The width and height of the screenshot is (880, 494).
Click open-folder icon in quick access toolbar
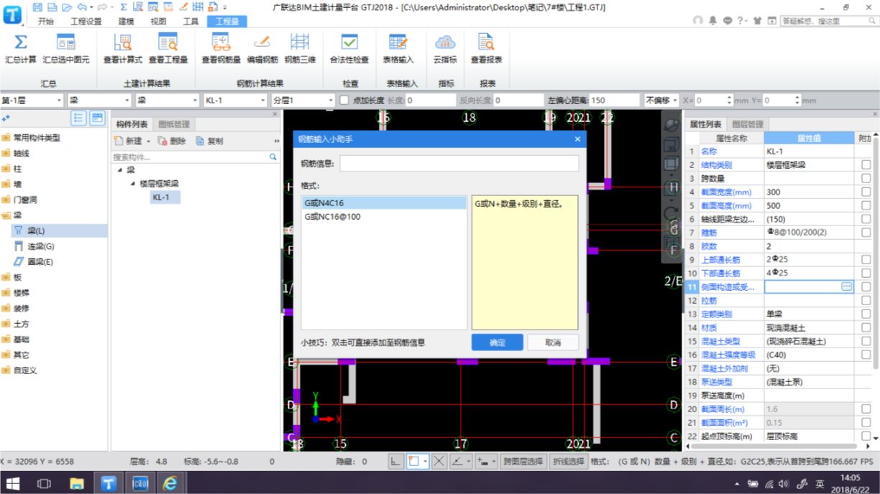(66, 7)
